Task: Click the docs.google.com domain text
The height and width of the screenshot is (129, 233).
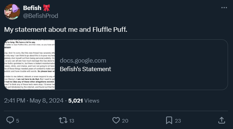Action: (83, 60)
